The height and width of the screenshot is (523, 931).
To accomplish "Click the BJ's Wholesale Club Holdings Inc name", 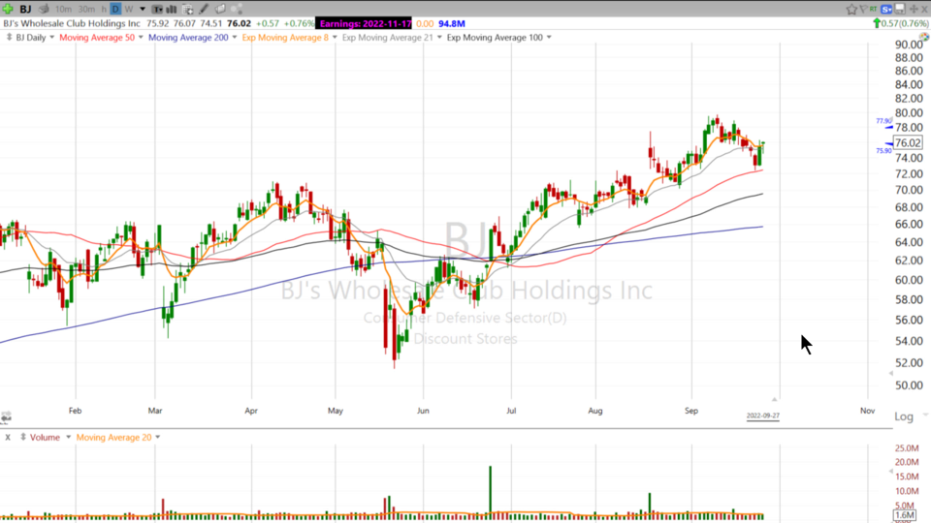I will coord(72,23).
